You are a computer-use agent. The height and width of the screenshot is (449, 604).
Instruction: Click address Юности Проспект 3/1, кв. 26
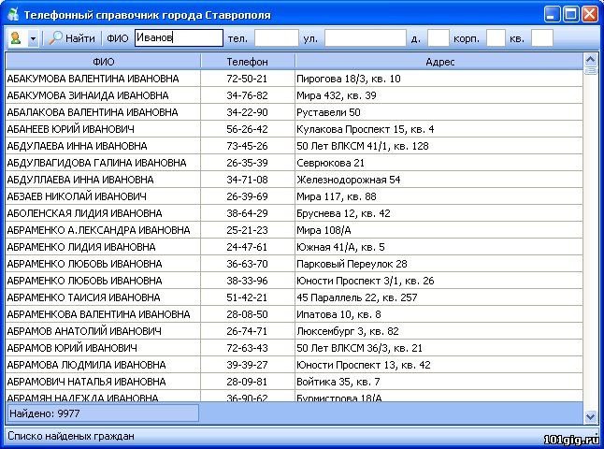pos(366,281)
